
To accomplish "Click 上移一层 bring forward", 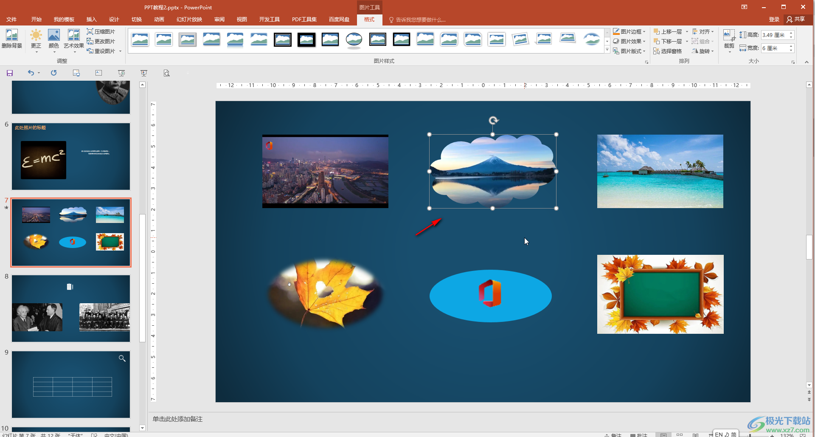I will click(668, 31).
